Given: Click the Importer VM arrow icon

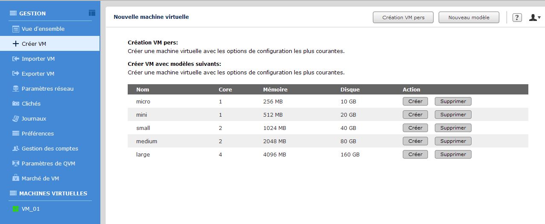Looking at the screenshot, I should click(16, 59).
